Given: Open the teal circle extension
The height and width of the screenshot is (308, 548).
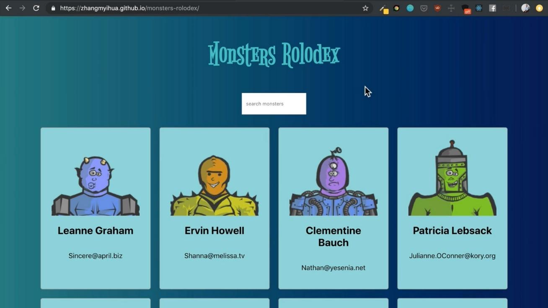Looking at the screenshot, I should tap(410, 8).
